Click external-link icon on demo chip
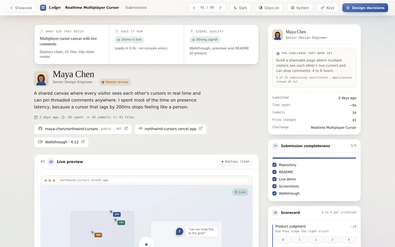 coord(201,128)
